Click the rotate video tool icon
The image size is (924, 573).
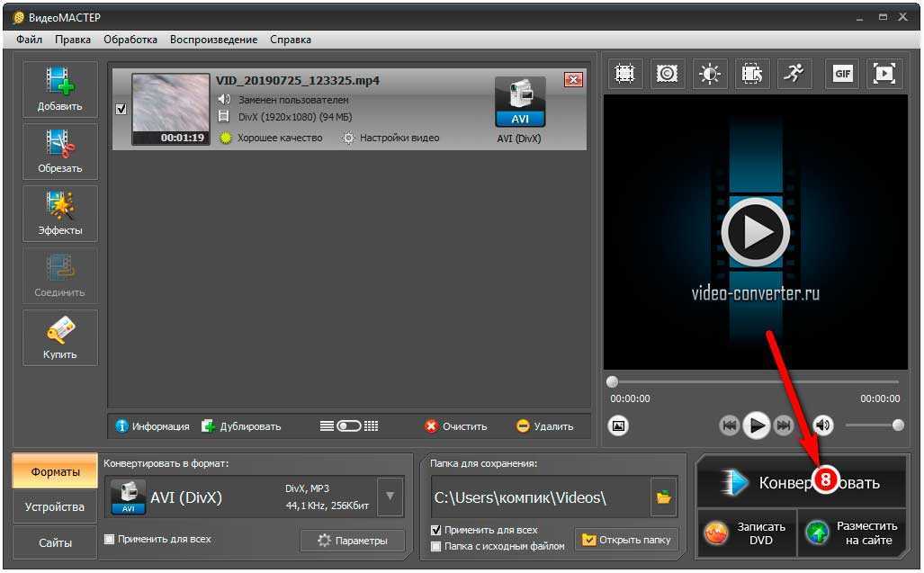tap(752, 74)
